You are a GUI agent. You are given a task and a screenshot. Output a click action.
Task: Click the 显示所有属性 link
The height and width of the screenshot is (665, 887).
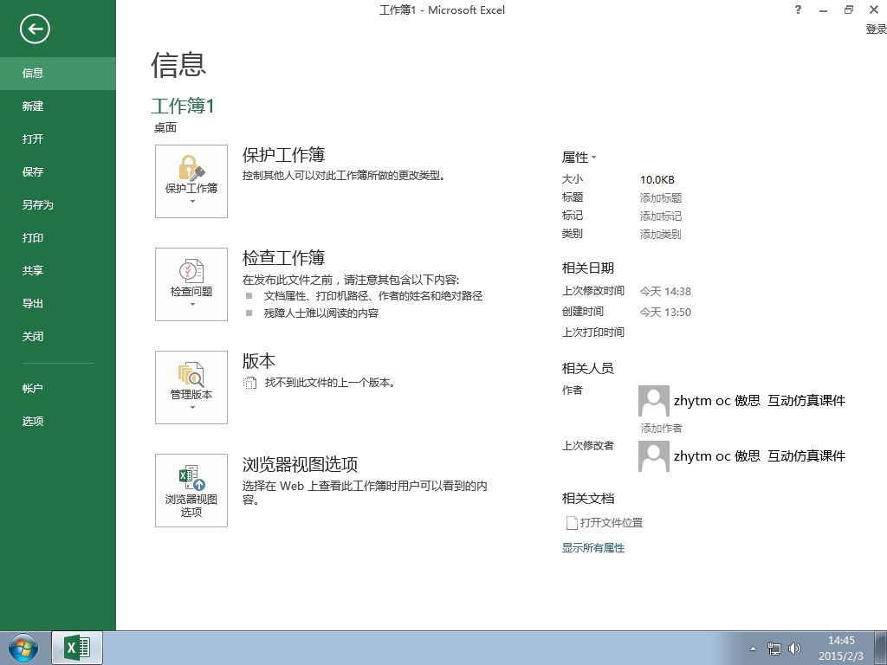pyautogui.click(x=592, y=548)
